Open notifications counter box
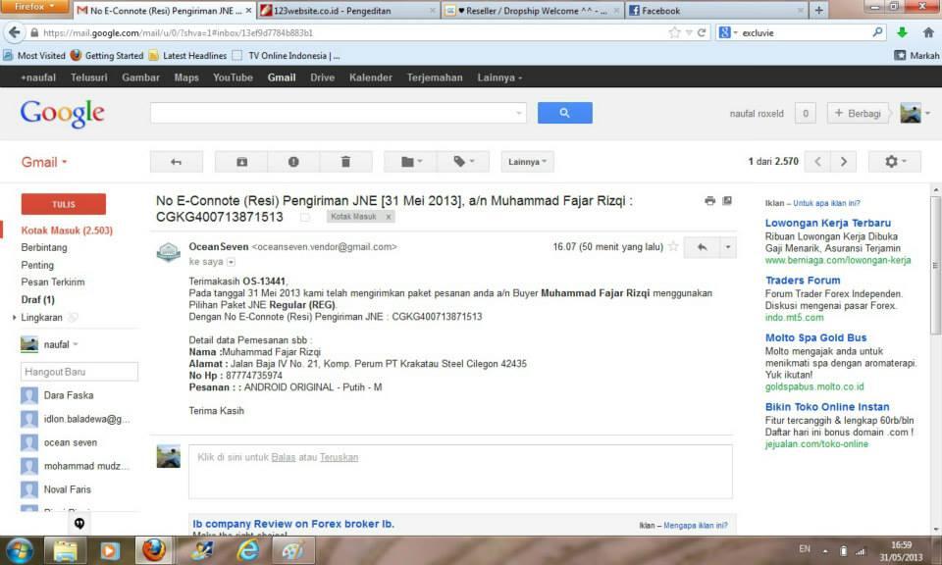Screen dimensions: 942x565 [x=805, y=114]
